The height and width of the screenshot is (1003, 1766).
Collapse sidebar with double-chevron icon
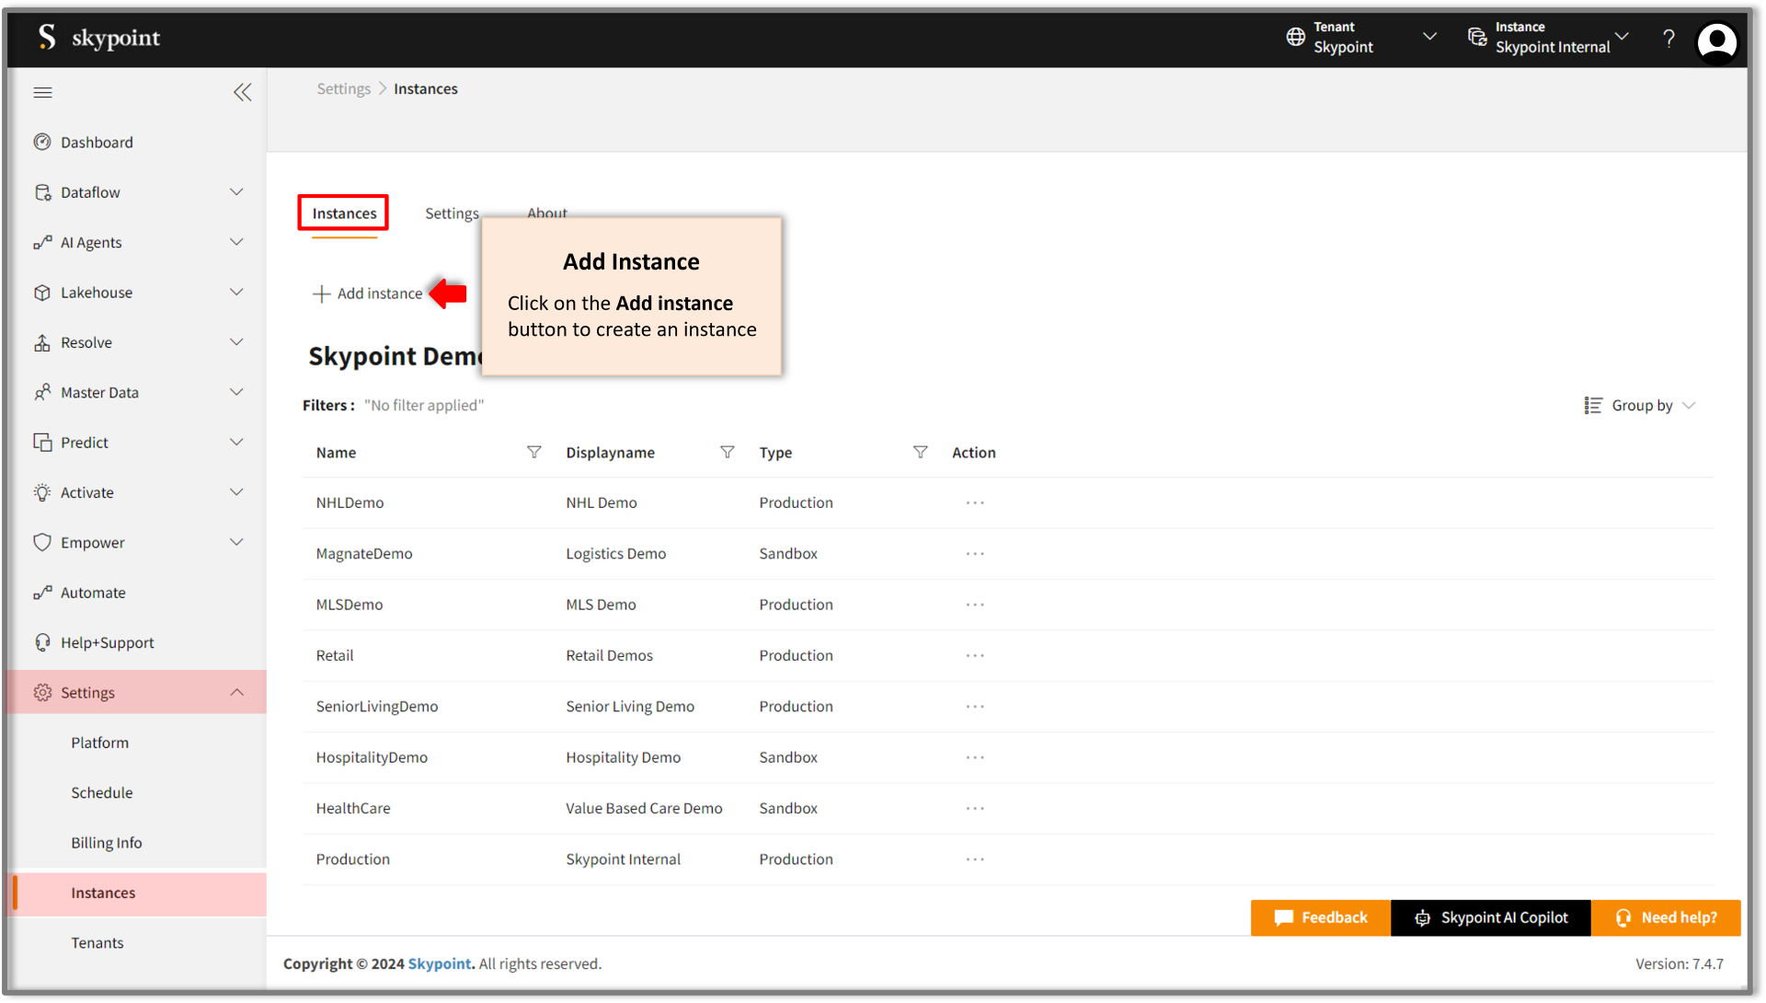point(242,92)
